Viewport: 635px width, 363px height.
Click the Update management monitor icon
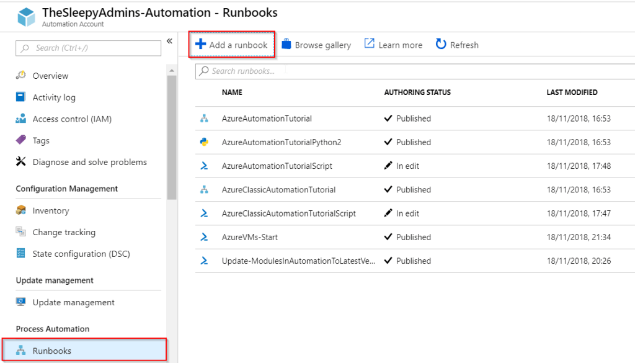pyautogui.click(x=20, y=302)
